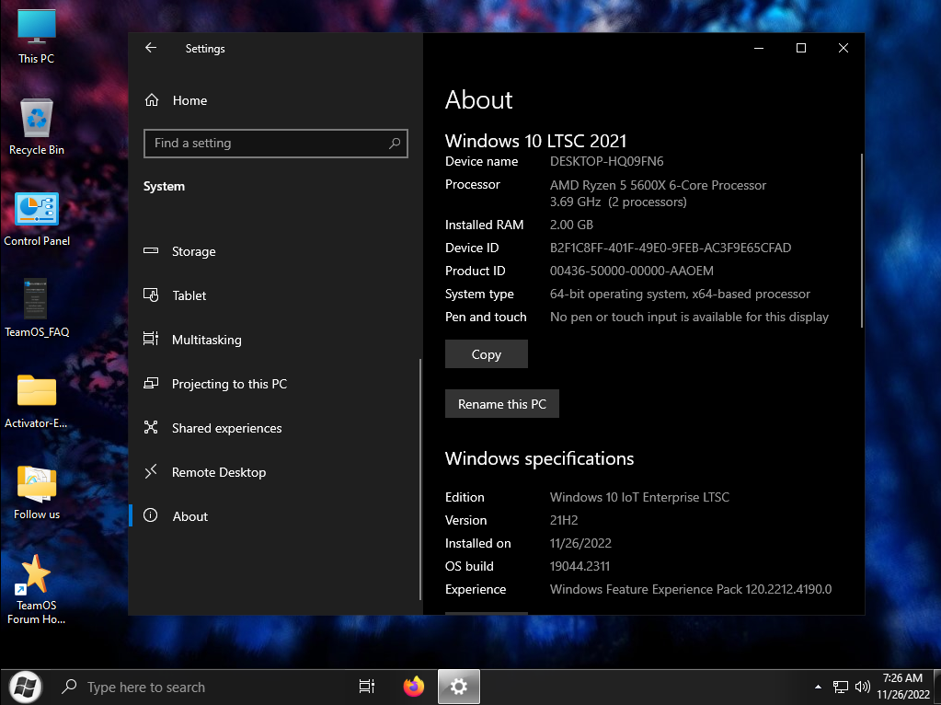Click the Task View taskbar icon

pos(366,687)
